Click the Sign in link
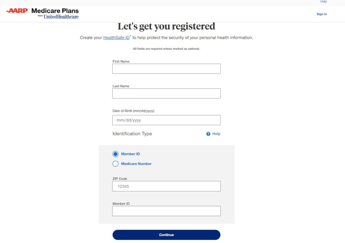The width and height of the screenshot is (345, 243). point(321,14)
